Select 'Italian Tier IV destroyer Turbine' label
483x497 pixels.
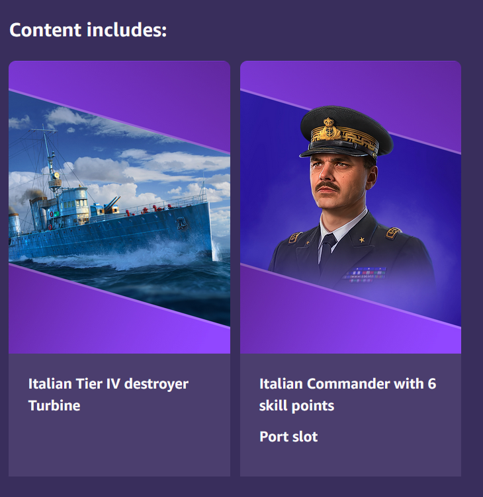tap(109, 395)
